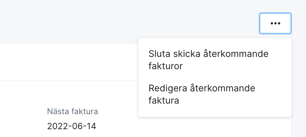The width and height of the screenshot is (306, 137).
Task: Select "Sluta skicka återkommande fakturor"
Action: tap(208, 60)
